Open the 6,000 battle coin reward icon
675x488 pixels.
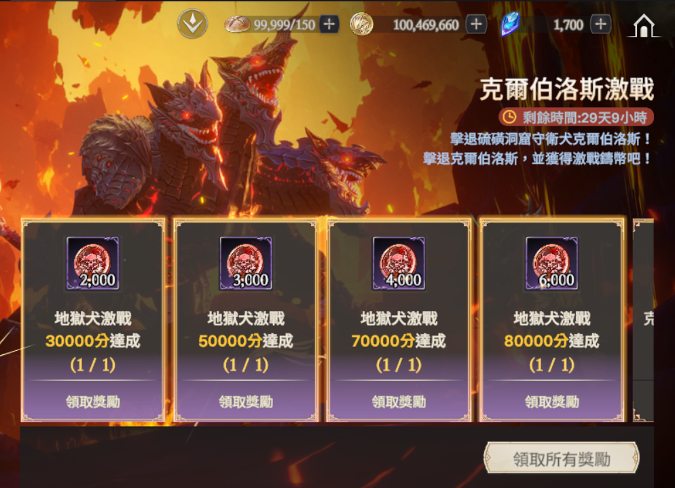(552, 263)
